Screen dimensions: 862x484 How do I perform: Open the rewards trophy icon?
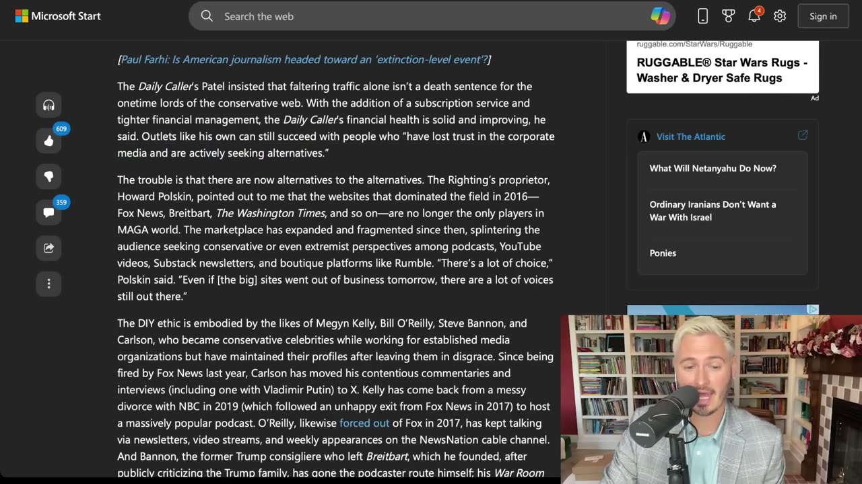coord(728,16)
